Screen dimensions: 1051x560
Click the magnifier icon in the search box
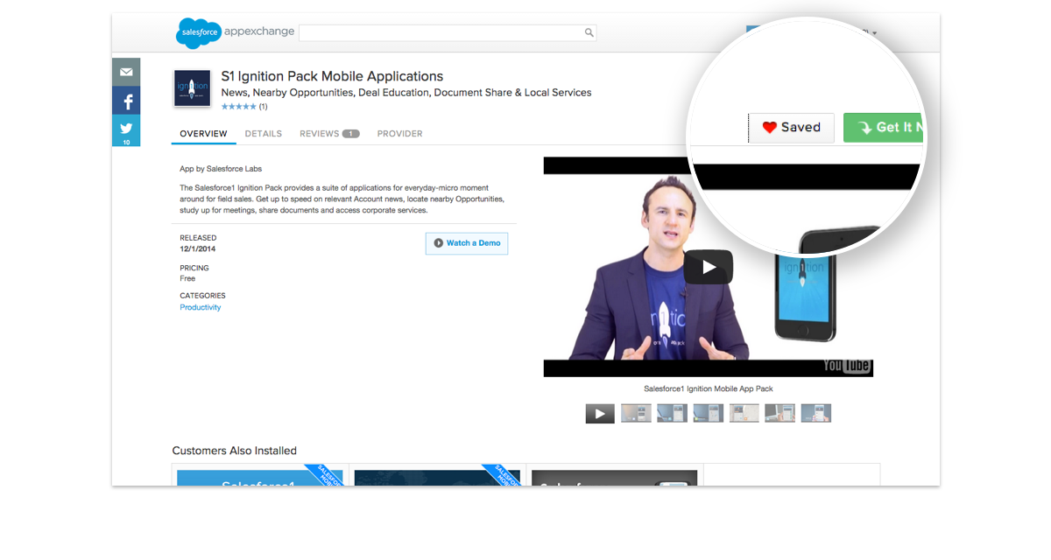coord(589,33)
